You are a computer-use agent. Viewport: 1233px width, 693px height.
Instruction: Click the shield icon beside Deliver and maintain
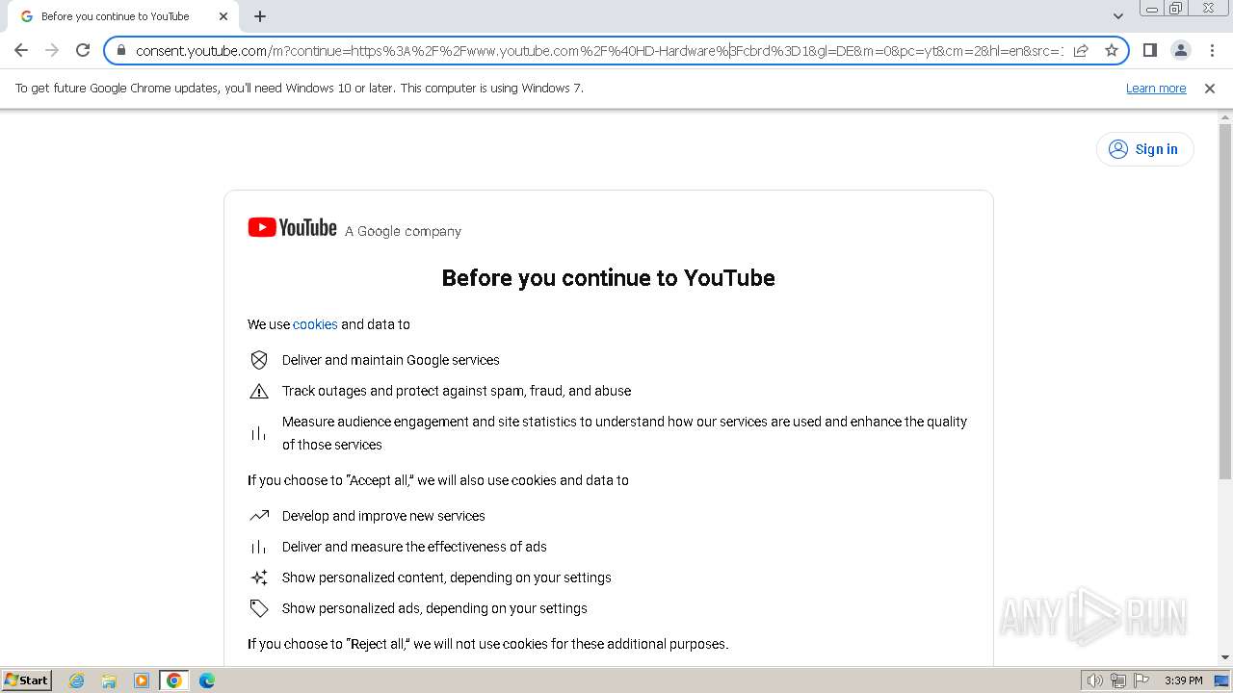259,360
